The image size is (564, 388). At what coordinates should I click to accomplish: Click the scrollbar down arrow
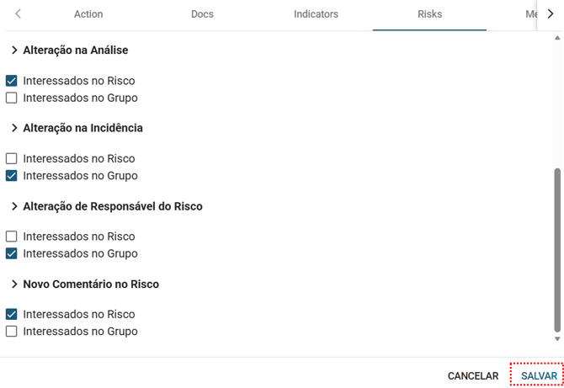click(557, 339)
